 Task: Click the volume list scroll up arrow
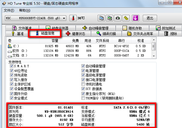pyautogui.click(x=154, y=40)
